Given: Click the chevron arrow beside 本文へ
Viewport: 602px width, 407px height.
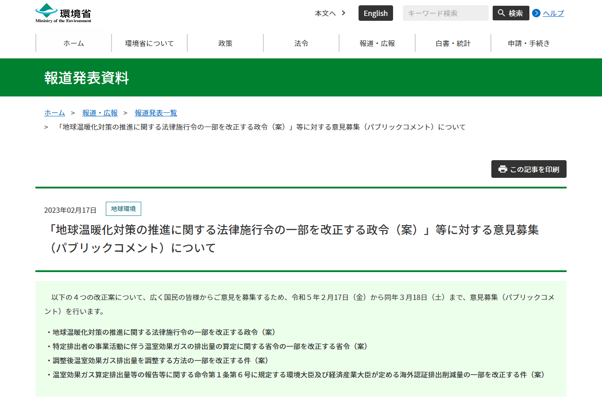Looking at the screenshot, I should 343,13.
